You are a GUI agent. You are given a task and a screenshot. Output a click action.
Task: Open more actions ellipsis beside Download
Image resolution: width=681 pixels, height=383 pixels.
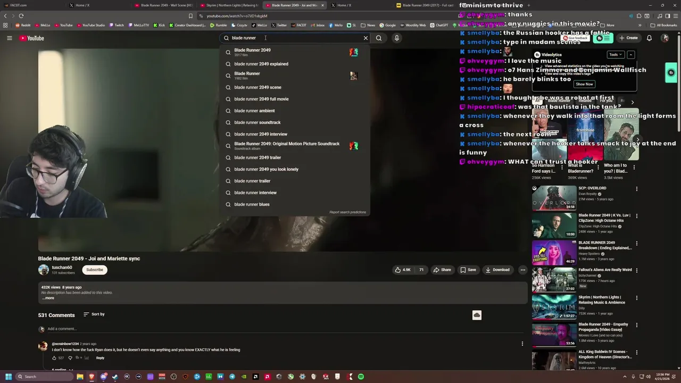(522, 270)
